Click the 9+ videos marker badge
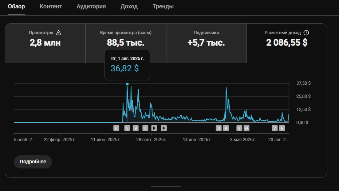The width and height of the screenshot is (339, 191). (247, 128)
